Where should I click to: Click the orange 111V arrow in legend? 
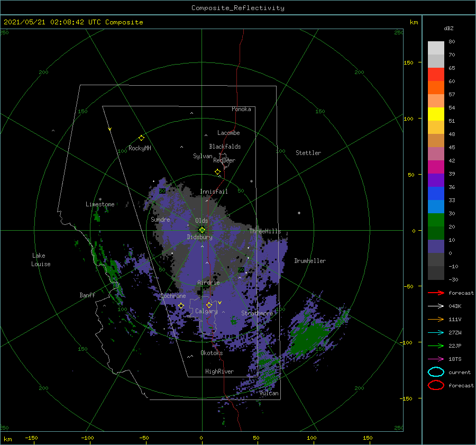click(436, 319)
